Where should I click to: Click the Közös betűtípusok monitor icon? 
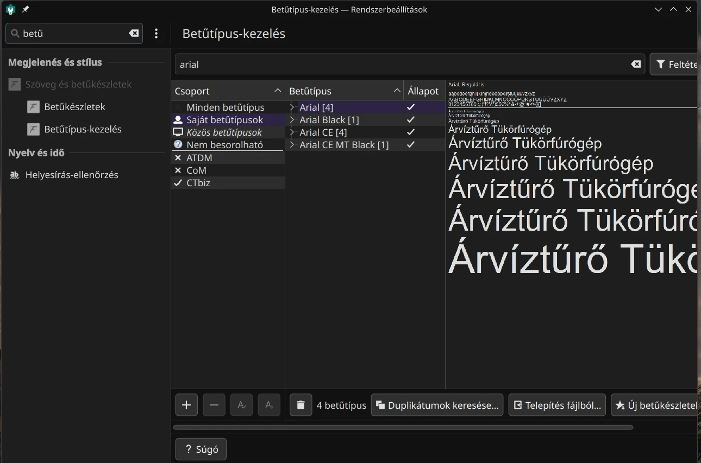click(x=178, y=132)
